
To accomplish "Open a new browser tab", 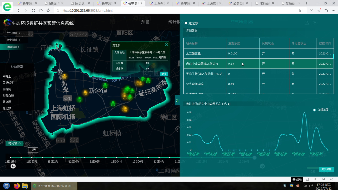I will 307,3.
